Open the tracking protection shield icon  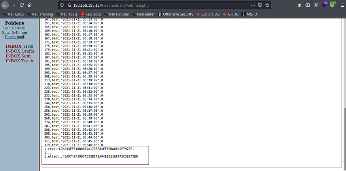(62, 5)
